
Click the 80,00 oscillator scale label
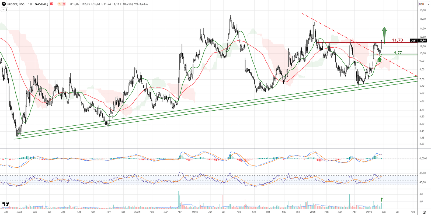(x=423, y=173)
